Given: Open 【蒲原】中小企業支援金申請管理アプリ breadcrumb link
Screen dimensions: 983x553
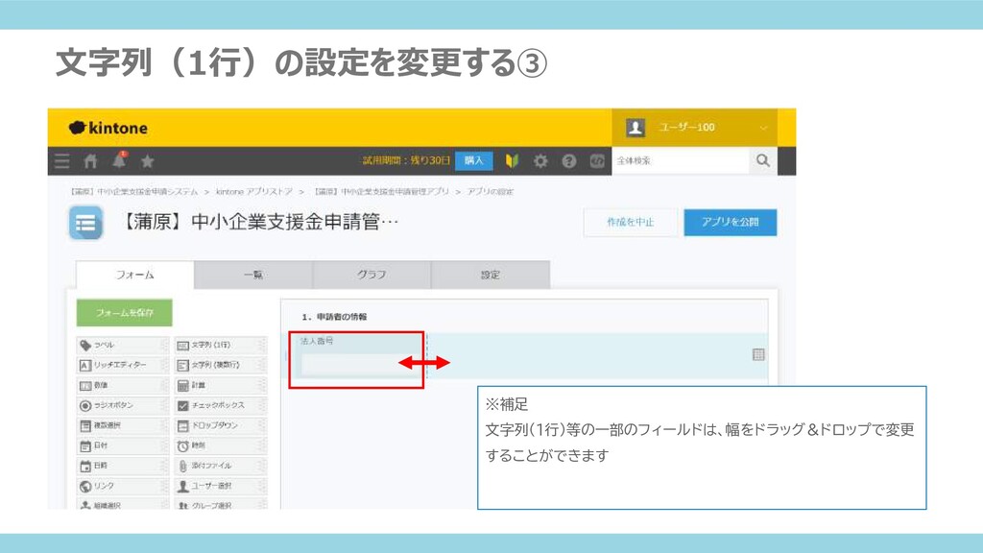Looking at the screenshot, I should click(x=381, y=192).
